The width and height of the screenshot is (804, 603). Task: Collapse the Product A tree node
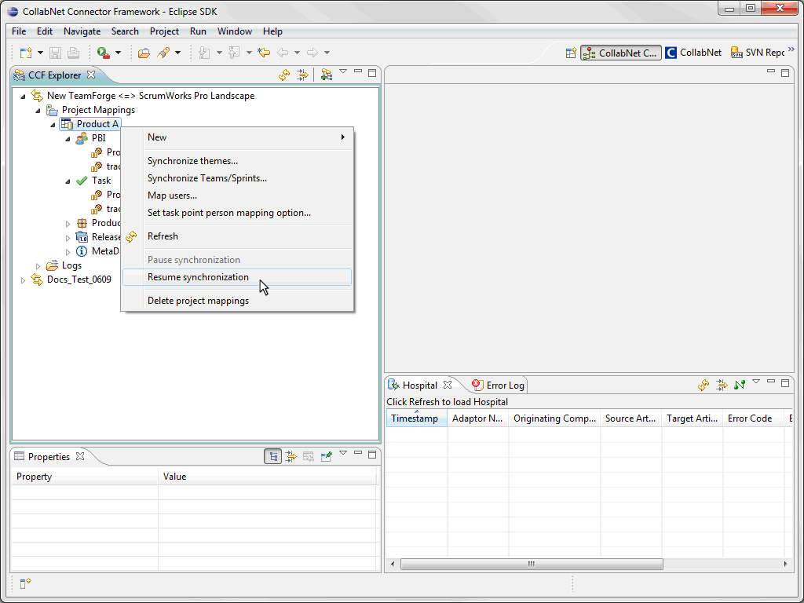pyautogui.click(x=53, y=125)
